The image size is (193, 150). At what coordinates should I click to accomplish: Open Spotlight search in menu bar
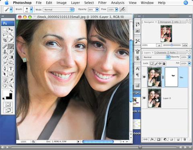coord(186,3)
